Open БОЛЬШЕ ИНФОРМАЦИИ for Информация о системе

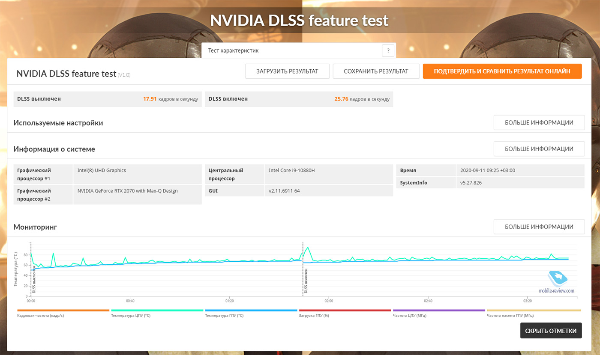(539, 148)
